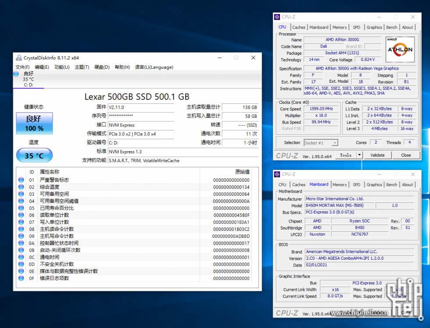Open the SPD tab in lower CPU-Z window
This screenshot has height=328, width=430.
click(x=356, y=185)
